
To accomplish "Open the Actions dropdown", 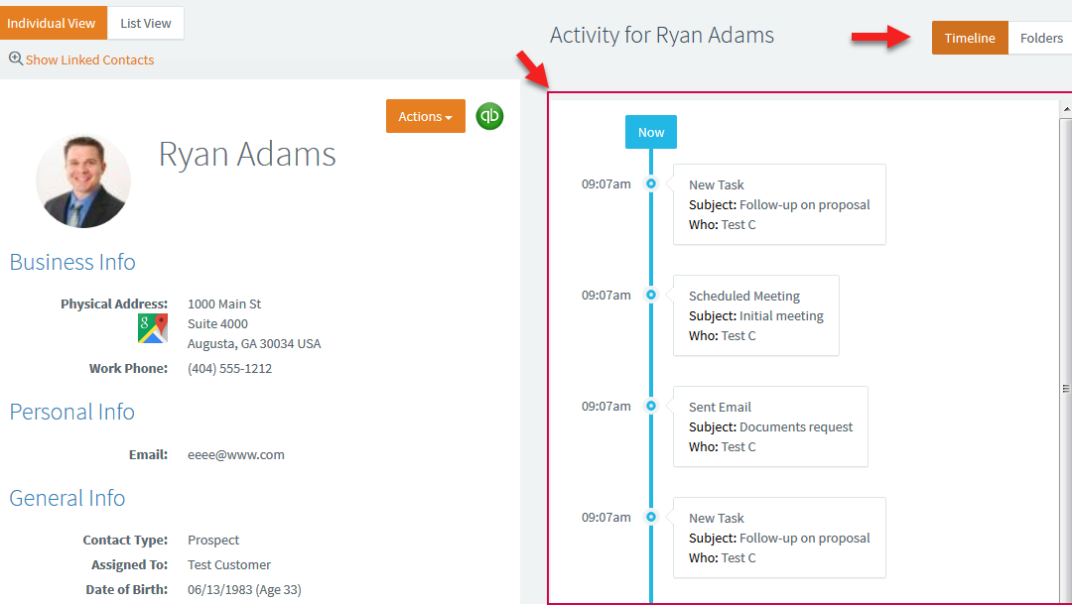I will point(425,116).
